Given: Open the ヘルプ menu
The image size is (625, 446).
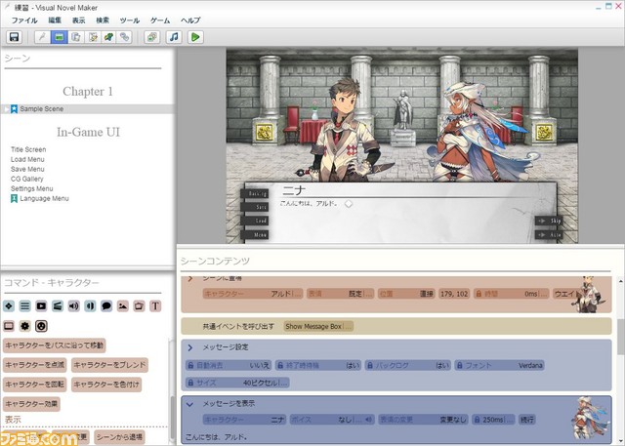Looking at the screenshot, I should coord(190,20).
